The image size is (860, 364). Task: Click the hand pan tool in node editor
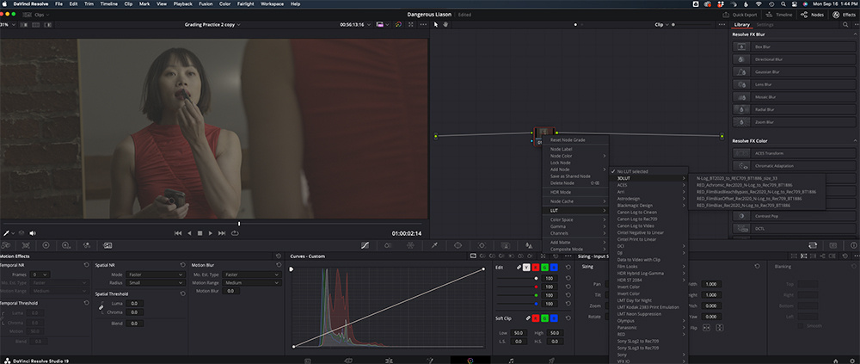[445, 25]
